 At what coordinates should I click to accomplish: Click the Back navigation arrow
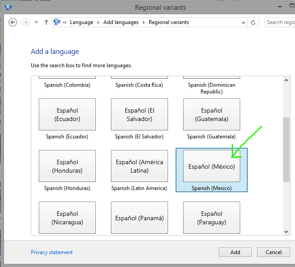[12, 22]
